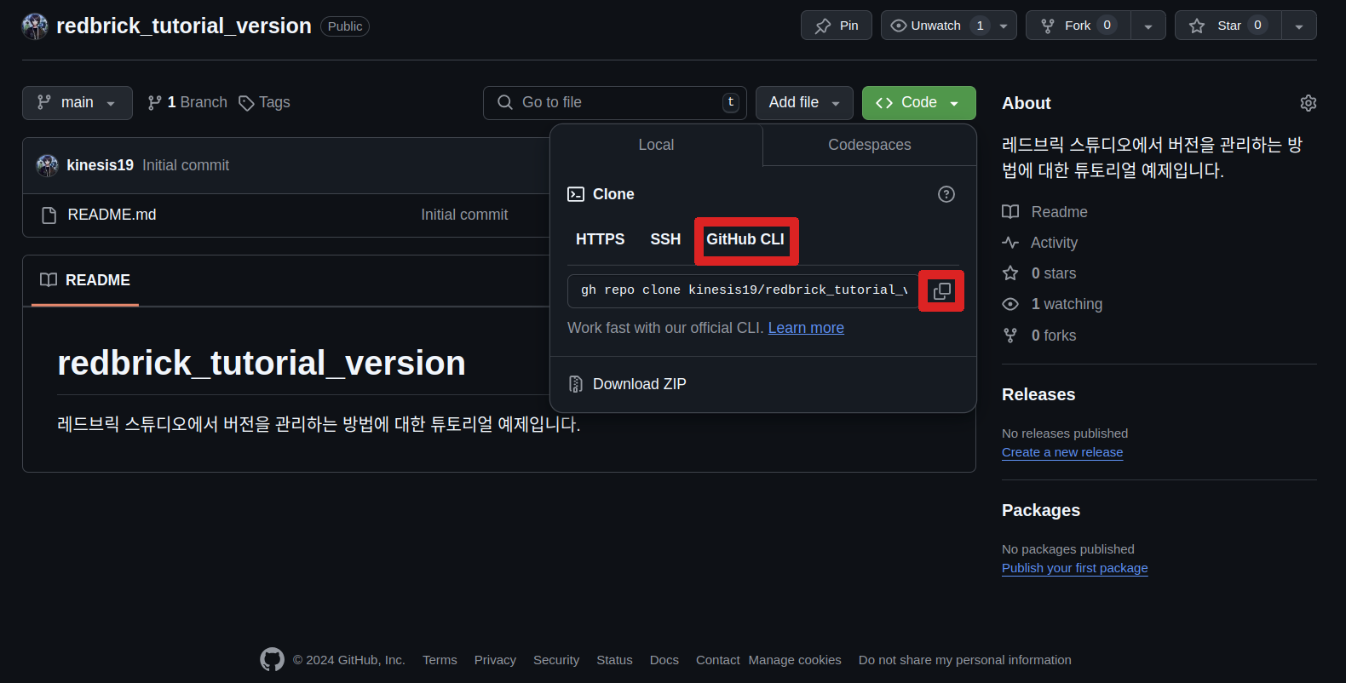Star the repository
The width and height of the screenshot is (1346, 683).
(1228, 26)
